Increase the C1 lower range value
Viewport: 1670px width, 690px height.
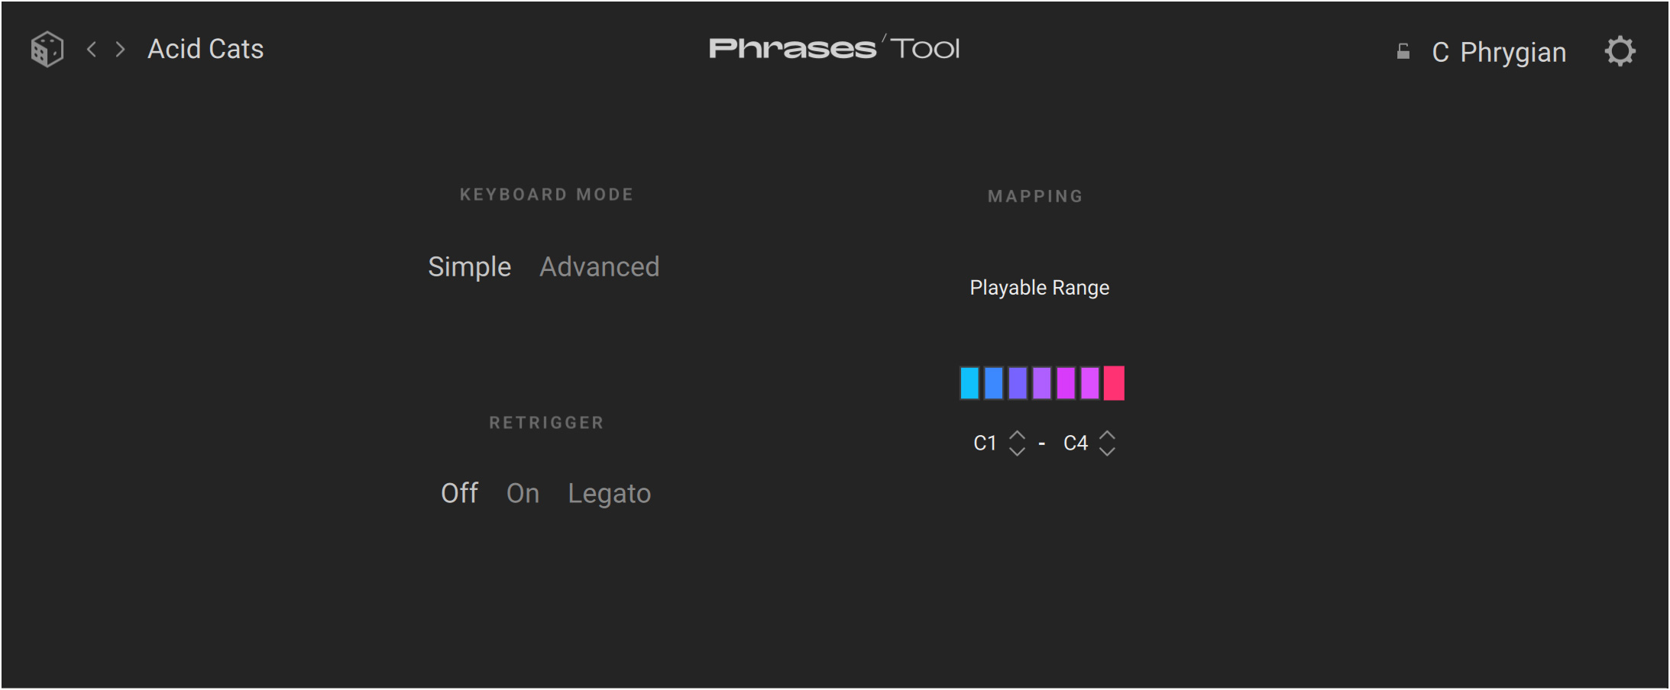pyautogui.click(x=1017, y=435)
